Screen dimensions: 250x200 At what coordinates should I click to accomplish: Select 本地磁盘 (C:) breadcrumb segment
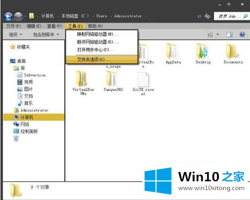(x=75, y=16)
